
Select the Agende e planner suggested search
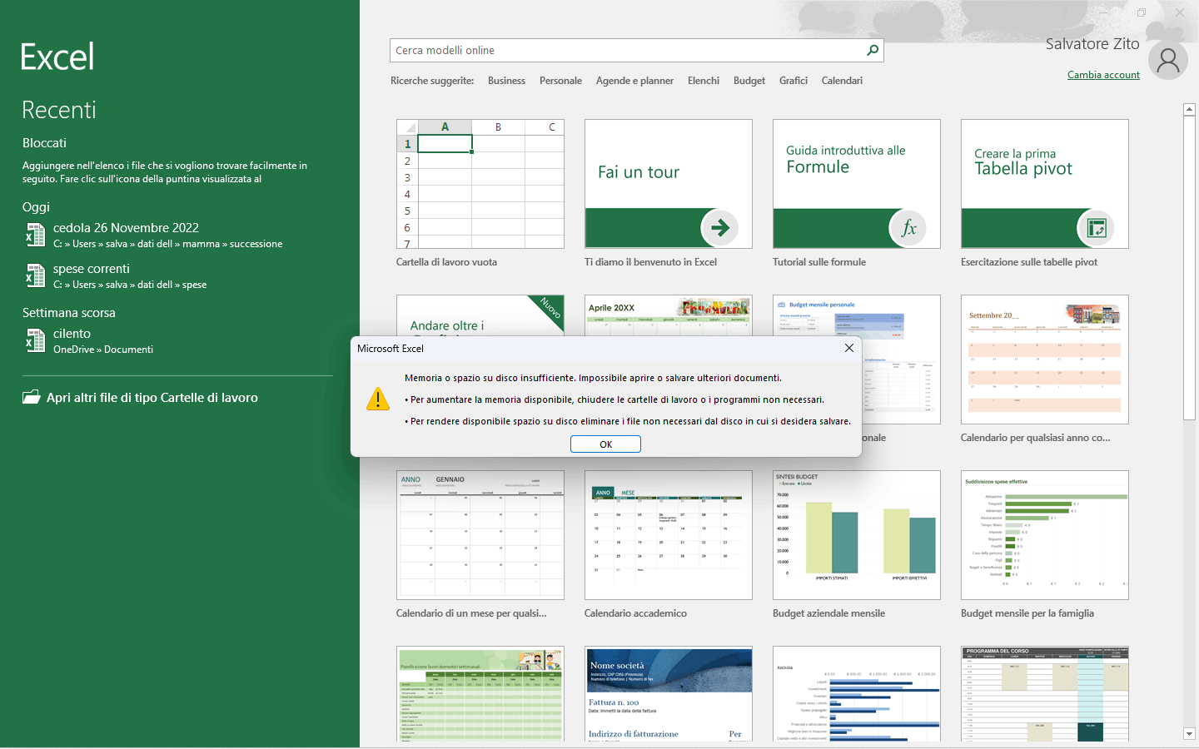(x=634, y=81)
